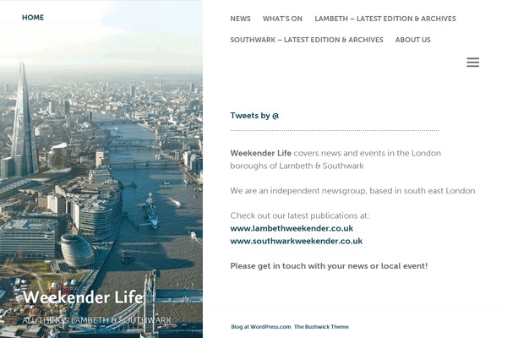Open Lambeth – Latest Edition & Archives

385,19
